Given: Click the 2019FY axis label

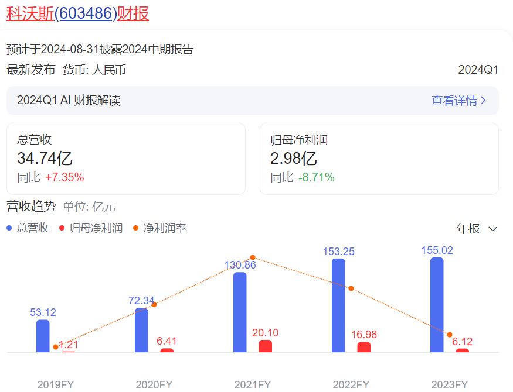Looking at the screenshot, I should (x=56, y=385).
